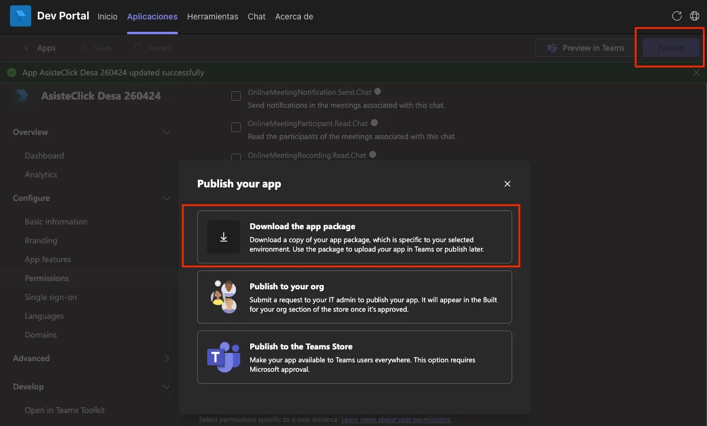Click the info icon beside OnlineMeetingNotification.Send.Chat

377,92
